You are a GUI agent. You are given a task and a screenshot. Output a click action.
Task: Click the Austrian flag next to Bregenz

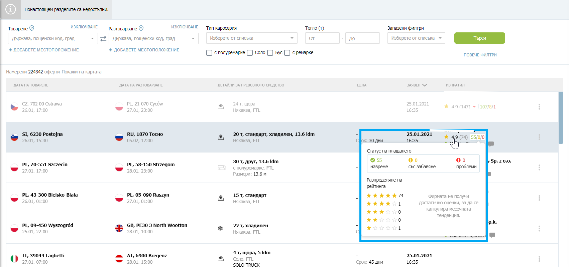(119, 259)
